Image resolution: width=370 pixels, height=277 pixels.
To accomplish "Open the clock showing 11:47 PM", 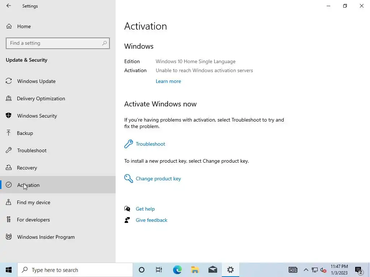I will [x=339, y=270].
